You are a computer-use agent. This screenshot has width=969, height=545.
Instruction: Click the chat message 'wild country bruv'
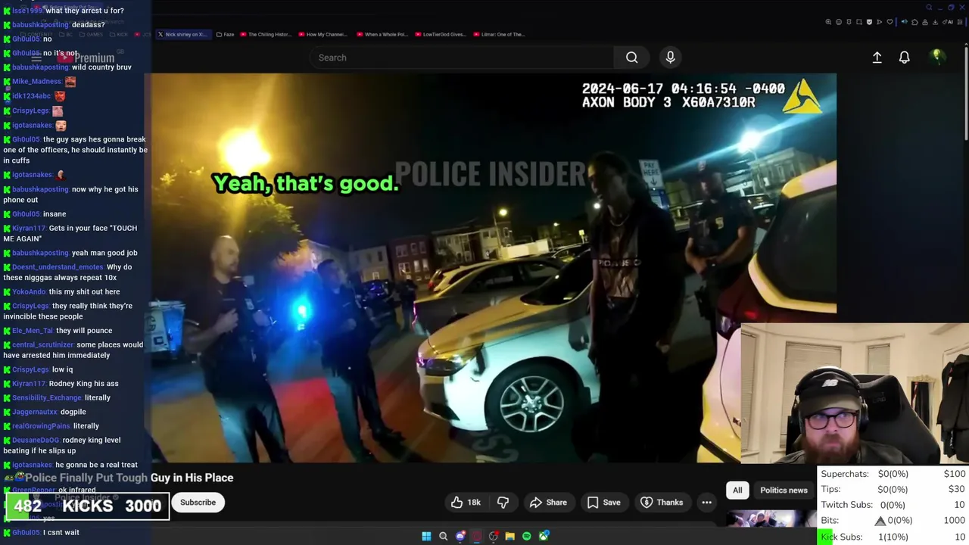101,67
